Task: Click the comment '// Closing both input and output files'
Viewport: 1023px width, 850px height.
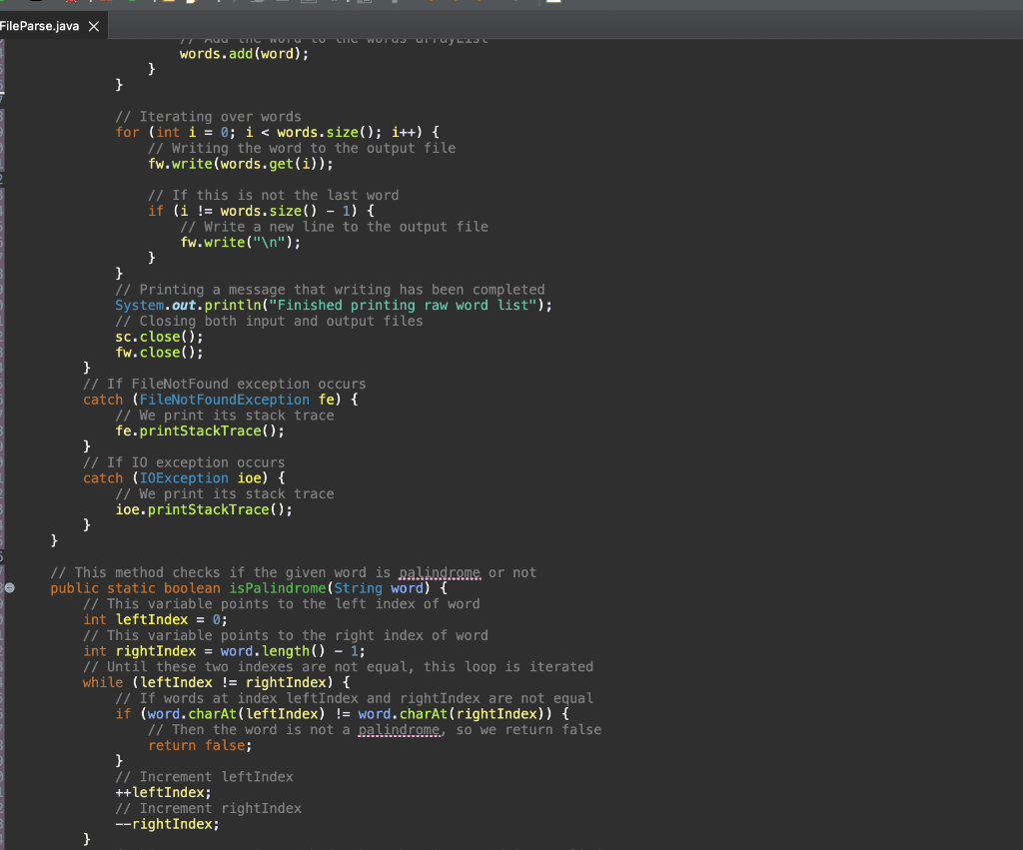Action: pos(269,321)
